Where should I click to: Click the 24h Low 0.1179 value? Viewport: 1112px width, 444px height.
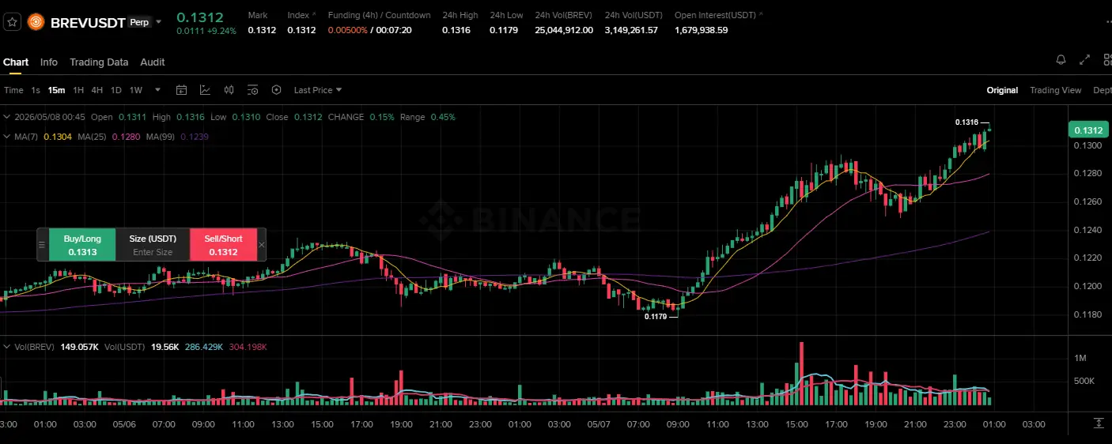pyautogui.click(x=504, y=30)
